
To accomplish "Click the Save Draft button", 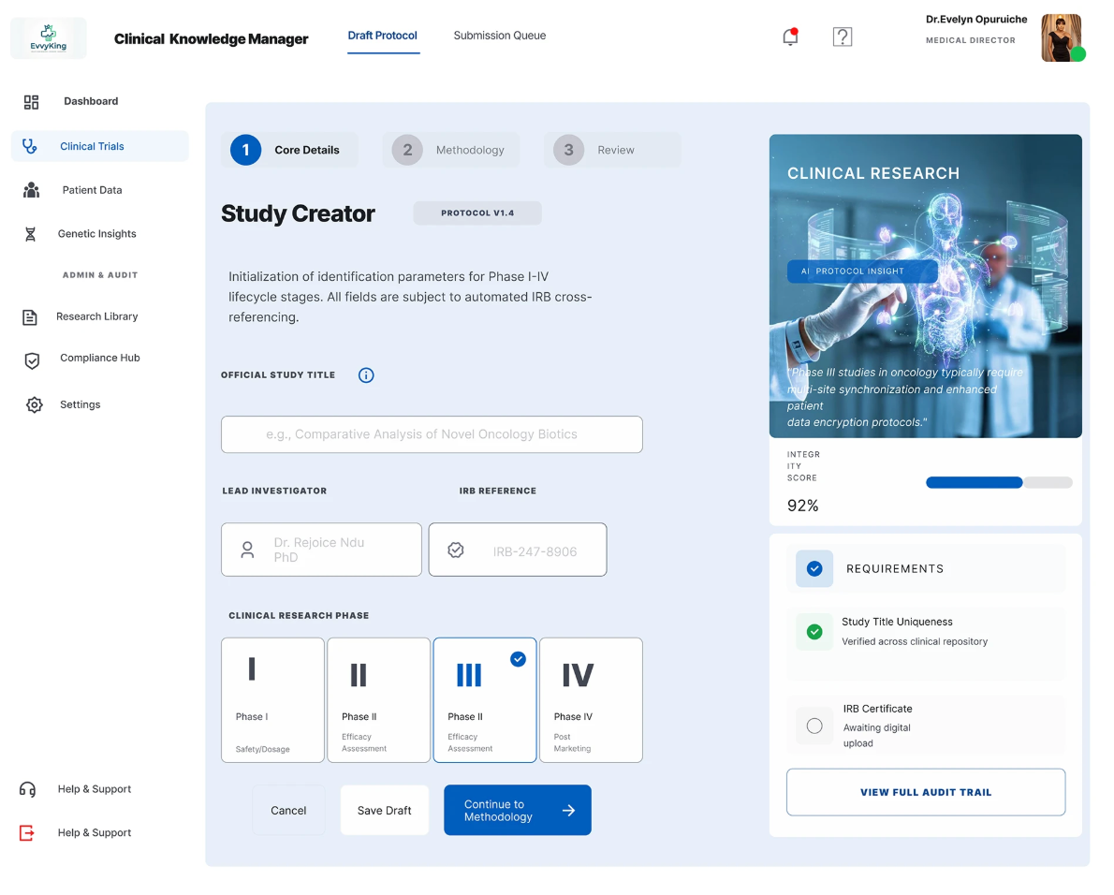I will [385, 810].
